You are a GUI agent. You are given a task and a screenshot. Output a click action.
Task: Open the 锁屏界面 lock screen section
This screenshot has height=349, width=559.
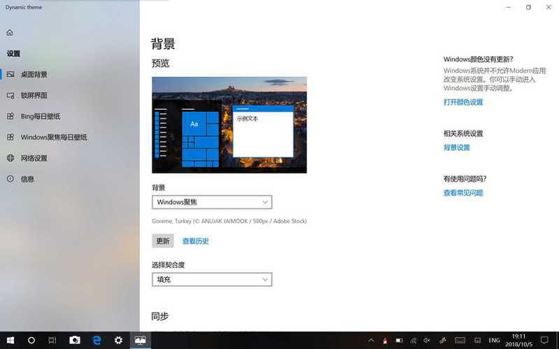(34, 95)
